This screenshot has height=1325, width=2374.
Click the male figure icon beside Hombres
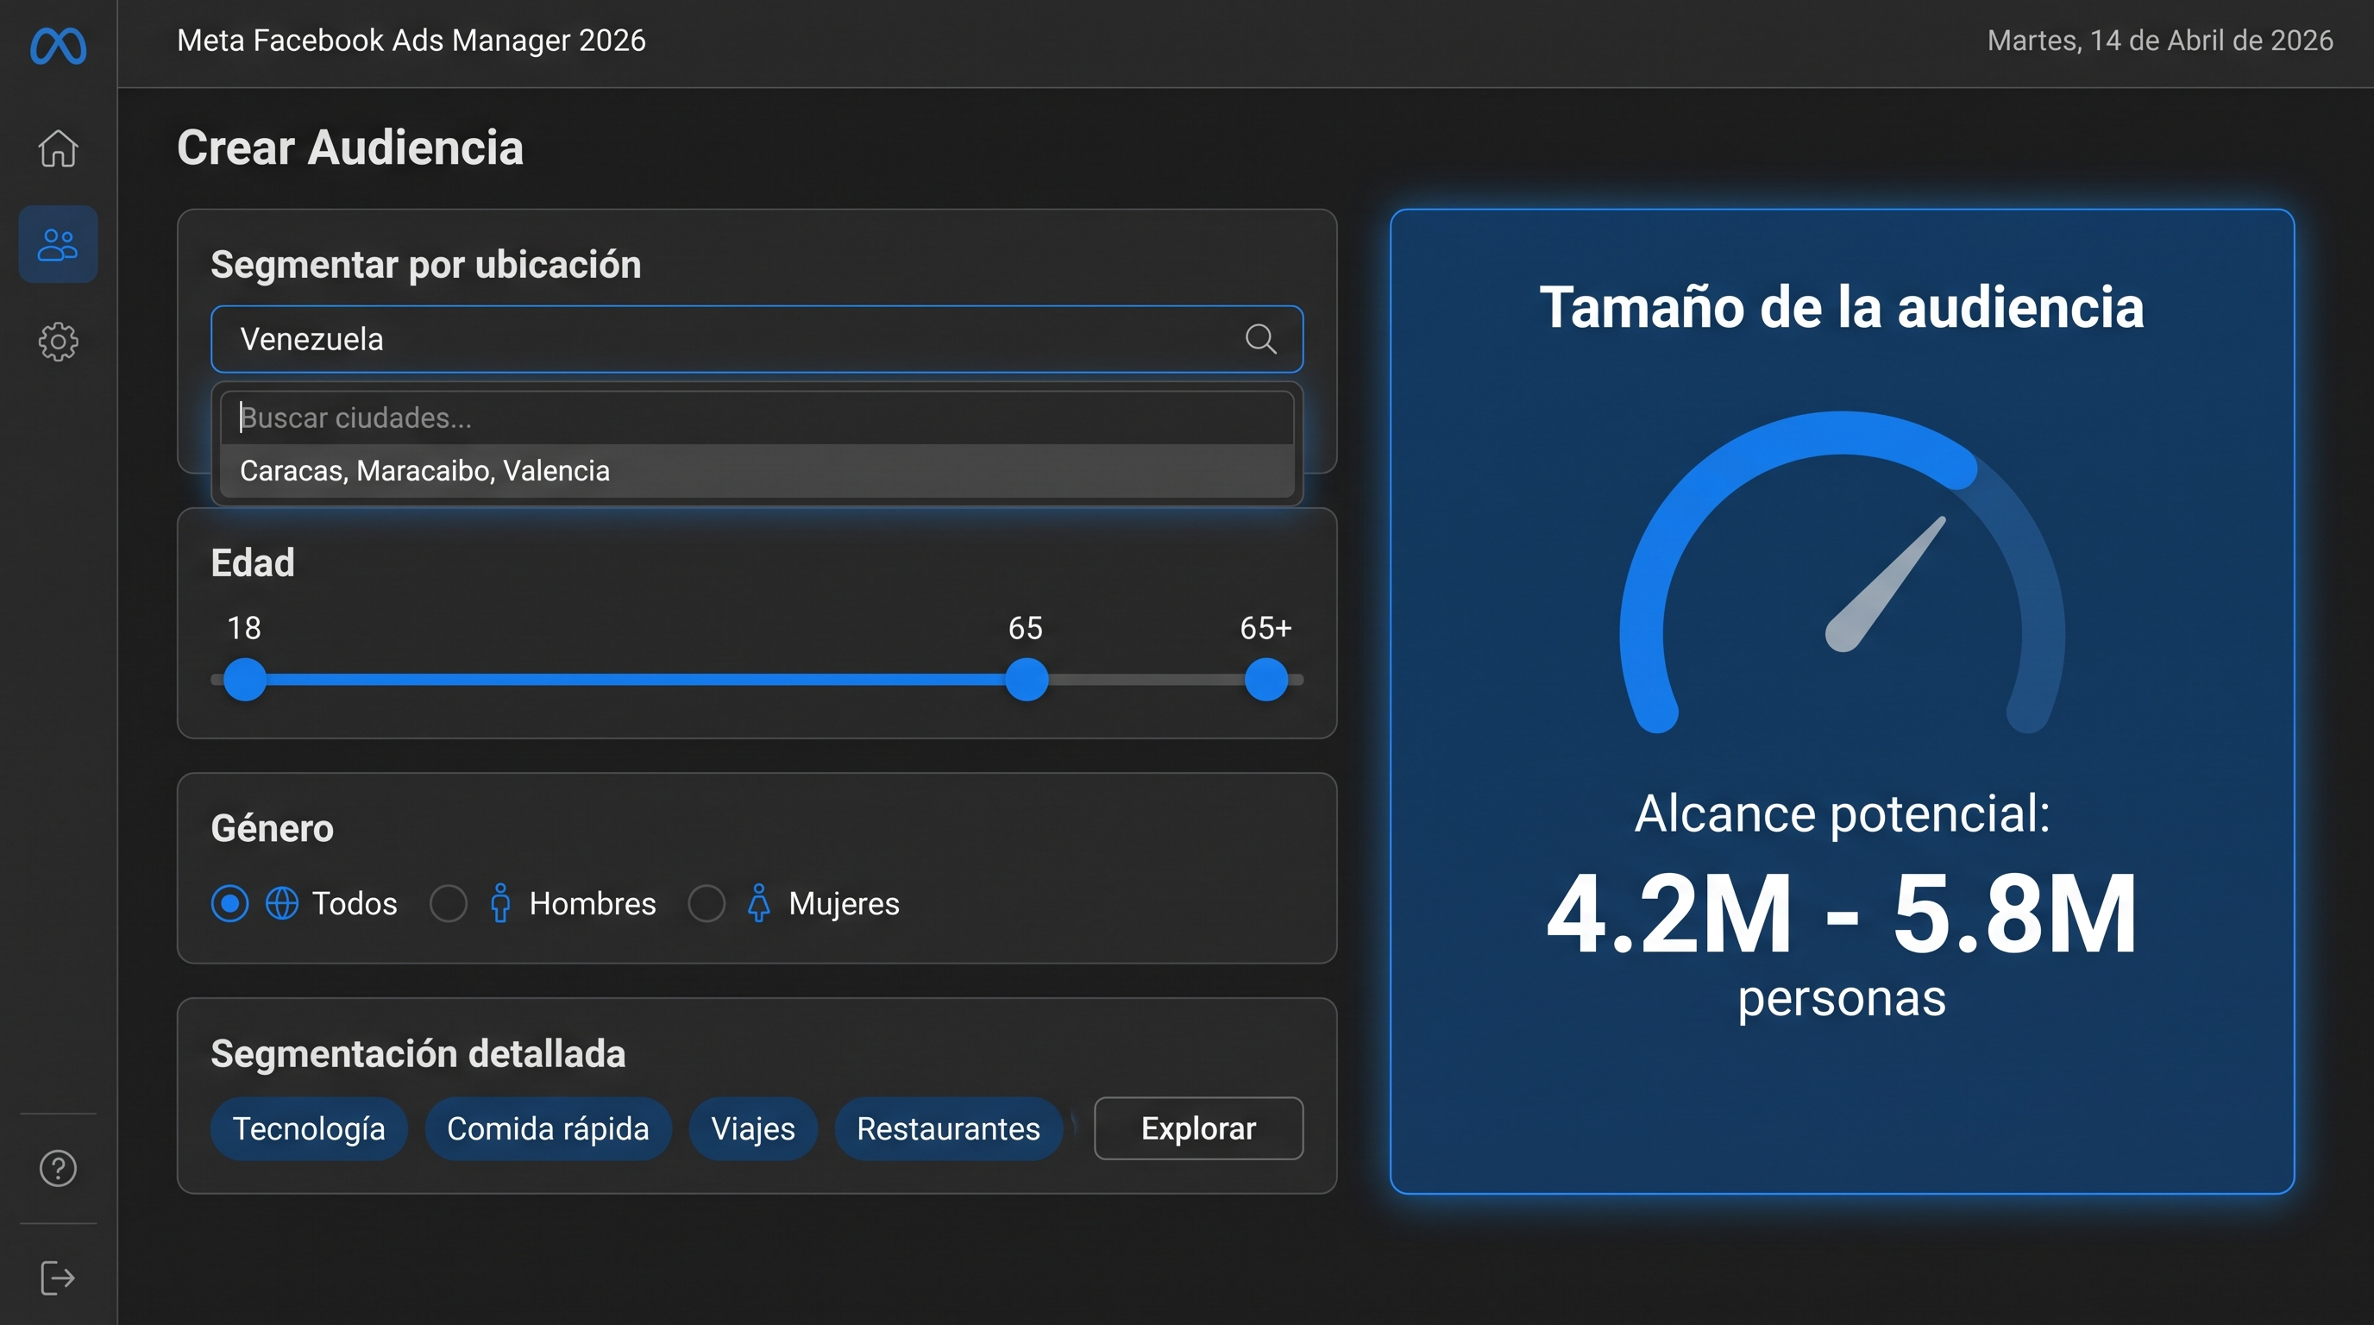click(500, 903)
